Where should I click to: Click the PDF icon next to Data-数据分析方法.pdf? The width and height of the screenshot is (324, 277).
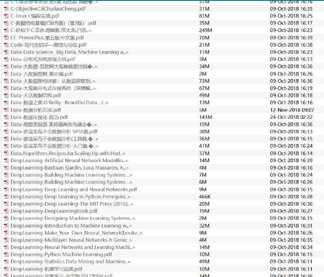click(7, 110)
